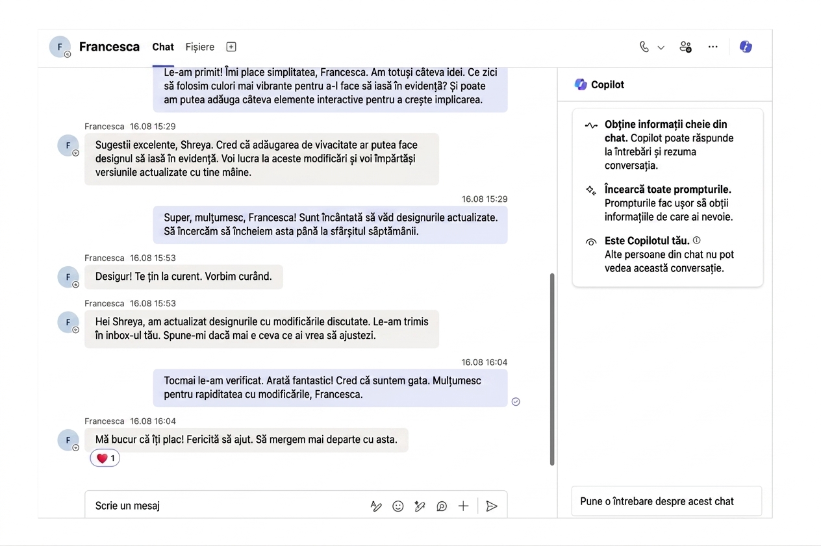Click the seen checkmark beside Tocmai le-am verificat
The height and width of the screenshot is (546, 821).
point(516,402)
